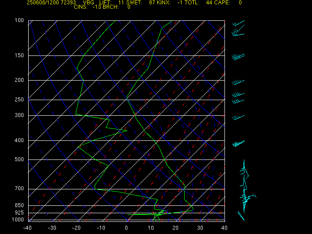
Task: Click the 1000 pressure level label
Action: click(x=18, y=220)
